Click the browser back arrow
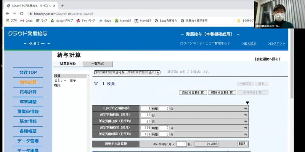This screenshot has height=152, width=305. tap(7, 14)
